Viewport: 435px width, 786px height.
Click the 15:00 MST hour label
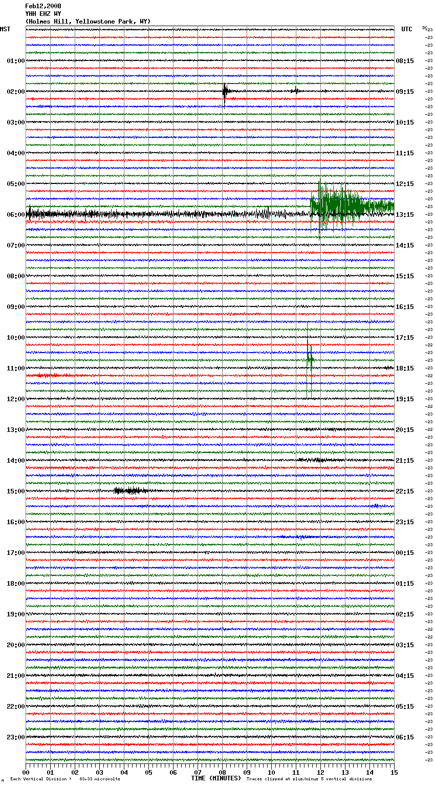(x=16, y=491)
